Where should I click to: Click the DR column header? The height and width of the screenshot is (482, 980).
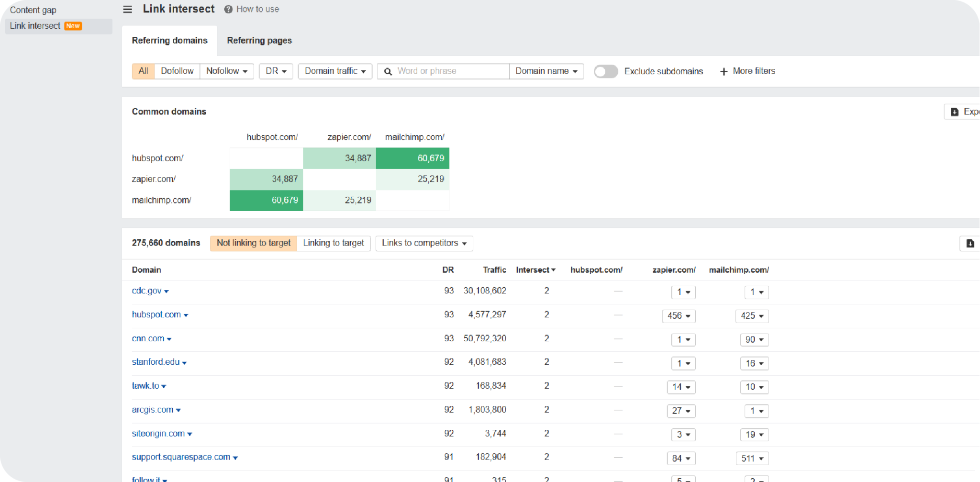pyautogui.click(x=448, y=270)
